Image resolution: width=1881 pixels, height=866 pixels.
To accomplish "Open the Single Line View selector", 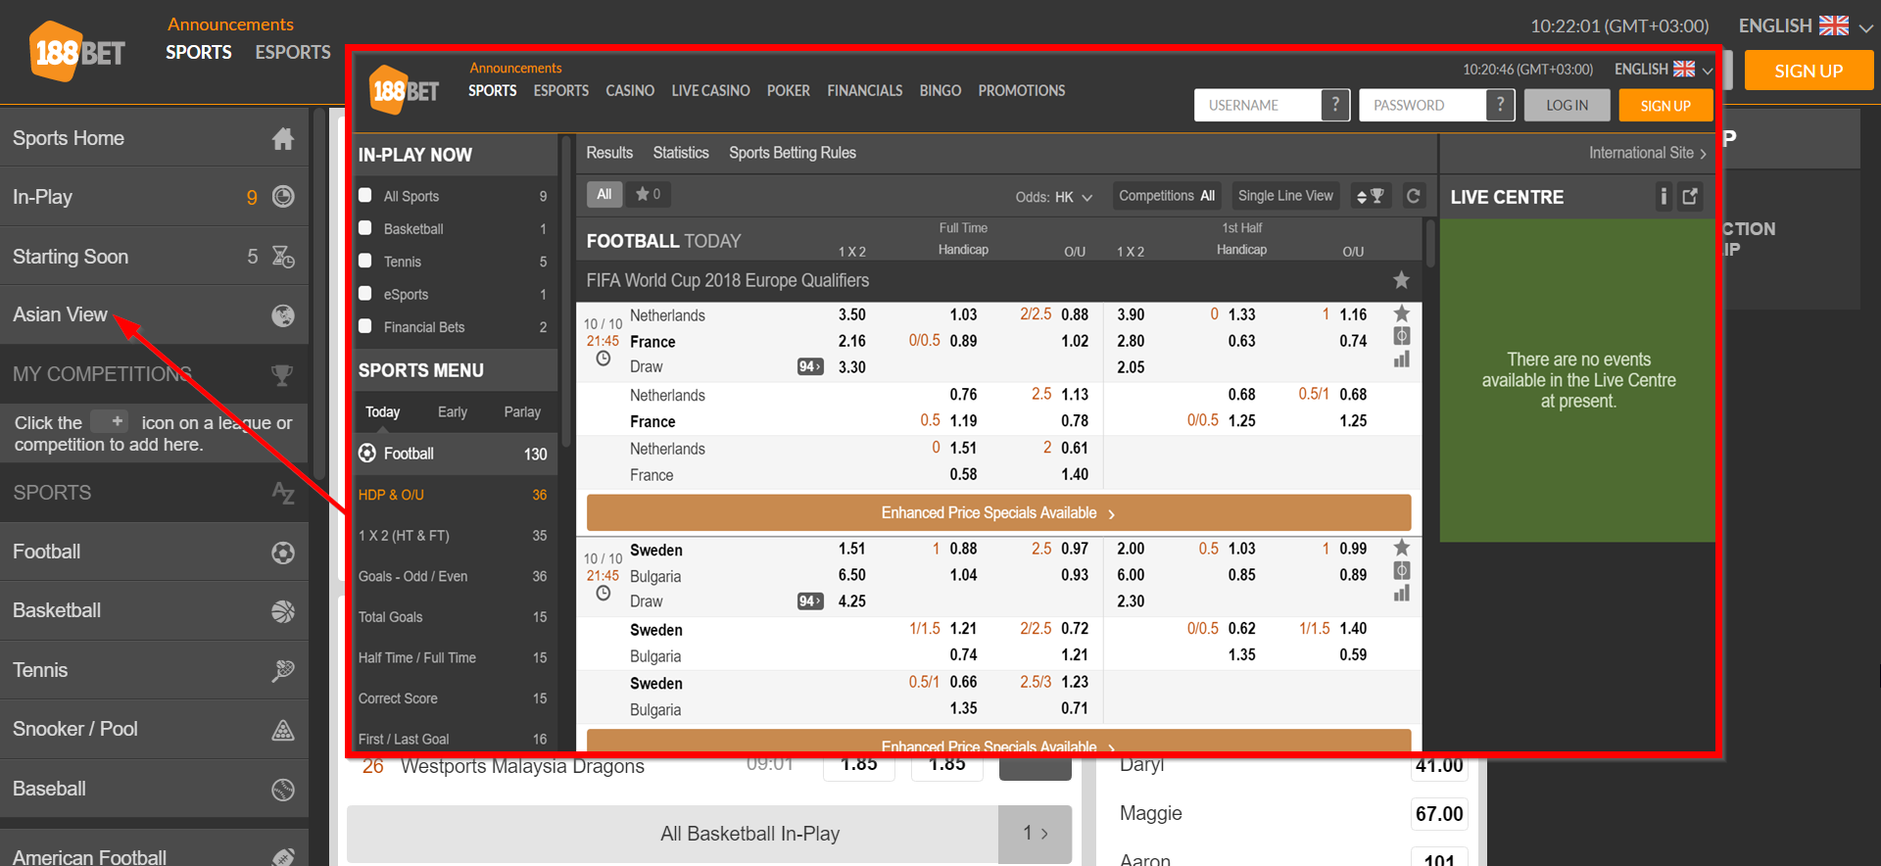I will coord(1285,196).
